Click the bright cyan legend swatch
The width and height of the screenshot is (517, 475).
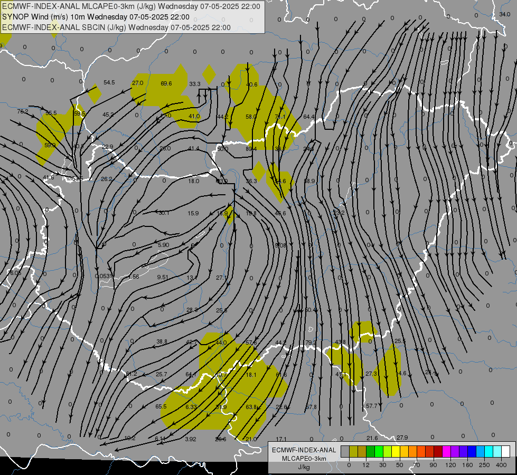coord(488,451)
